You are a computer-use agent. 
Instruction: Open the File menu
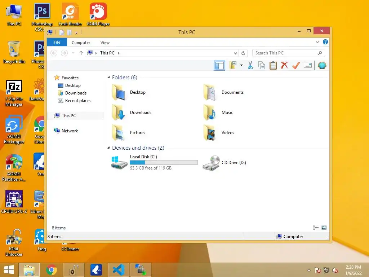(57, 42)
